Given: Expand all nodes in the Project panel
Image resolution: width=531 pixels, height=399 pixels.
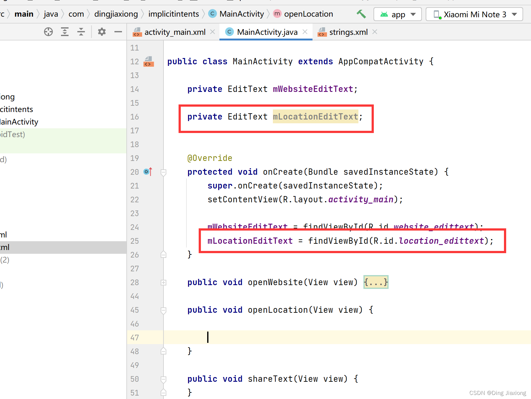Looking at the screenshot, I should click(x=64, y=32).
